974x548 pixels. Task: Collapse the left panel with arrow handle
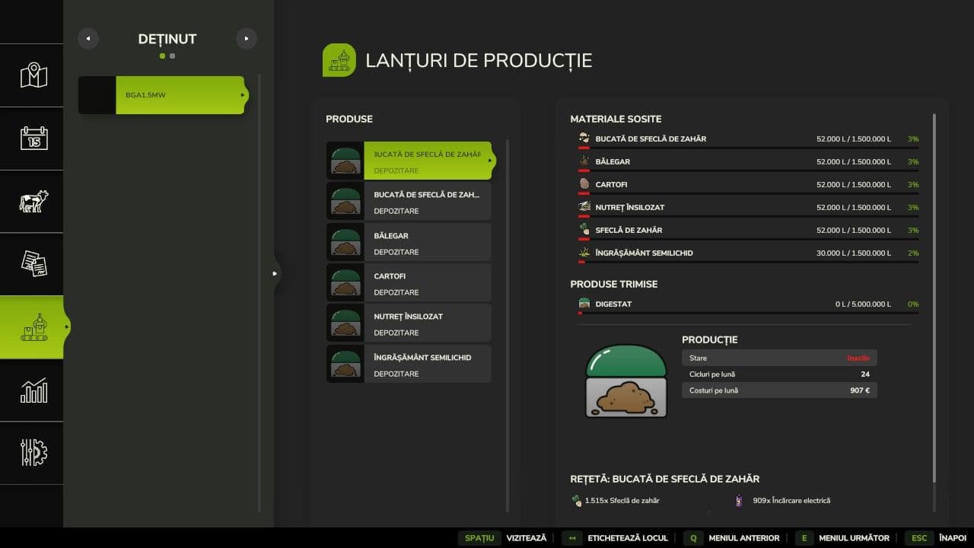(275, 273)
